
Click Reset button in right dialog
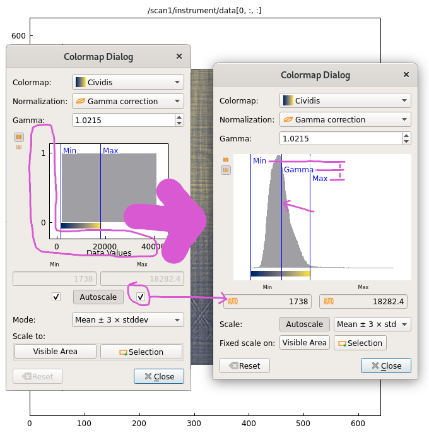click(245, 366)
